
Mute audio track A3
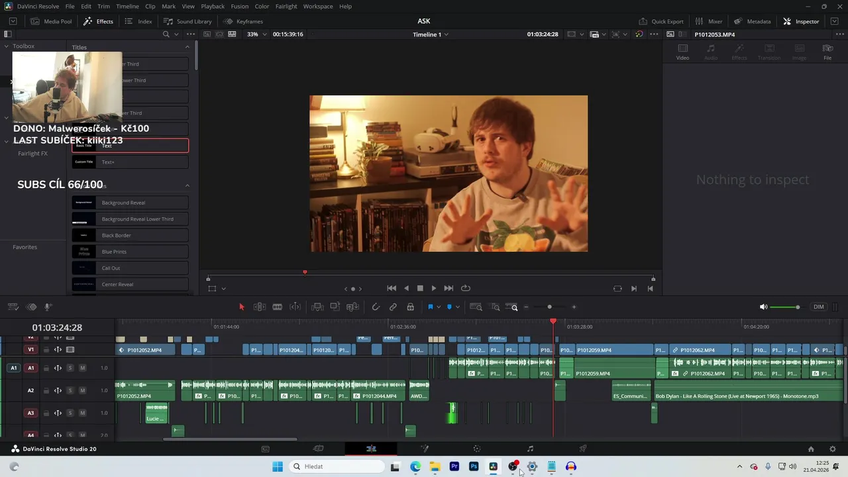(83, 413)
